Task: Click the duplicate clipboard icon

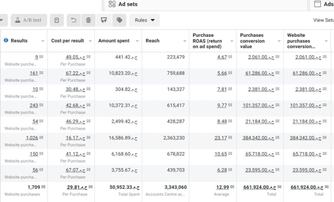Action: (x=57, y=20)
